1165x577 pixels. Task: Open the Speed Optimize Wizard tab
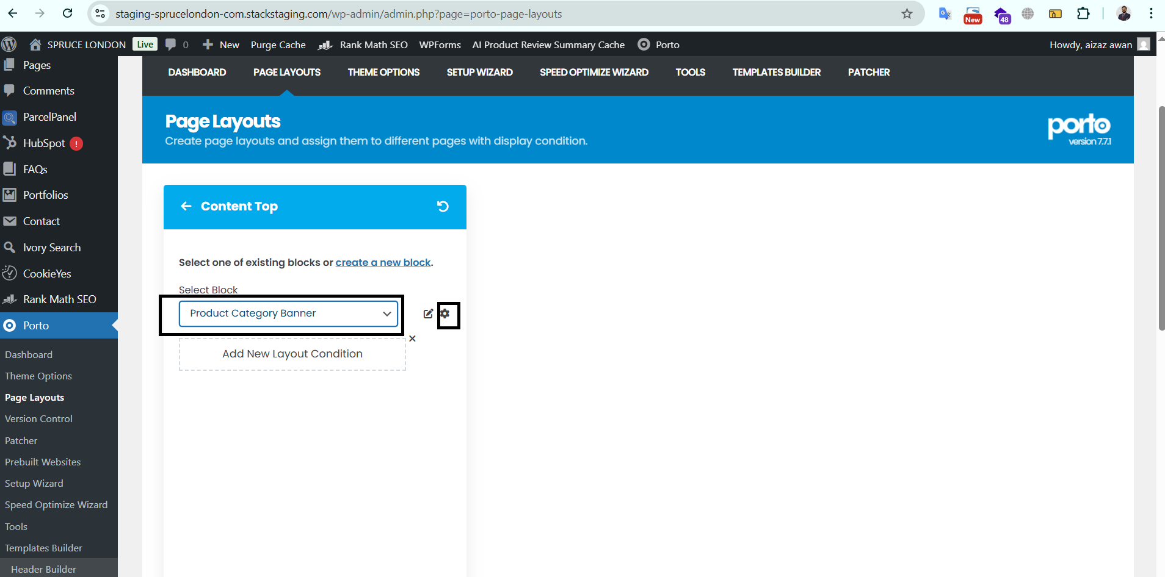(x=594, y=72)
